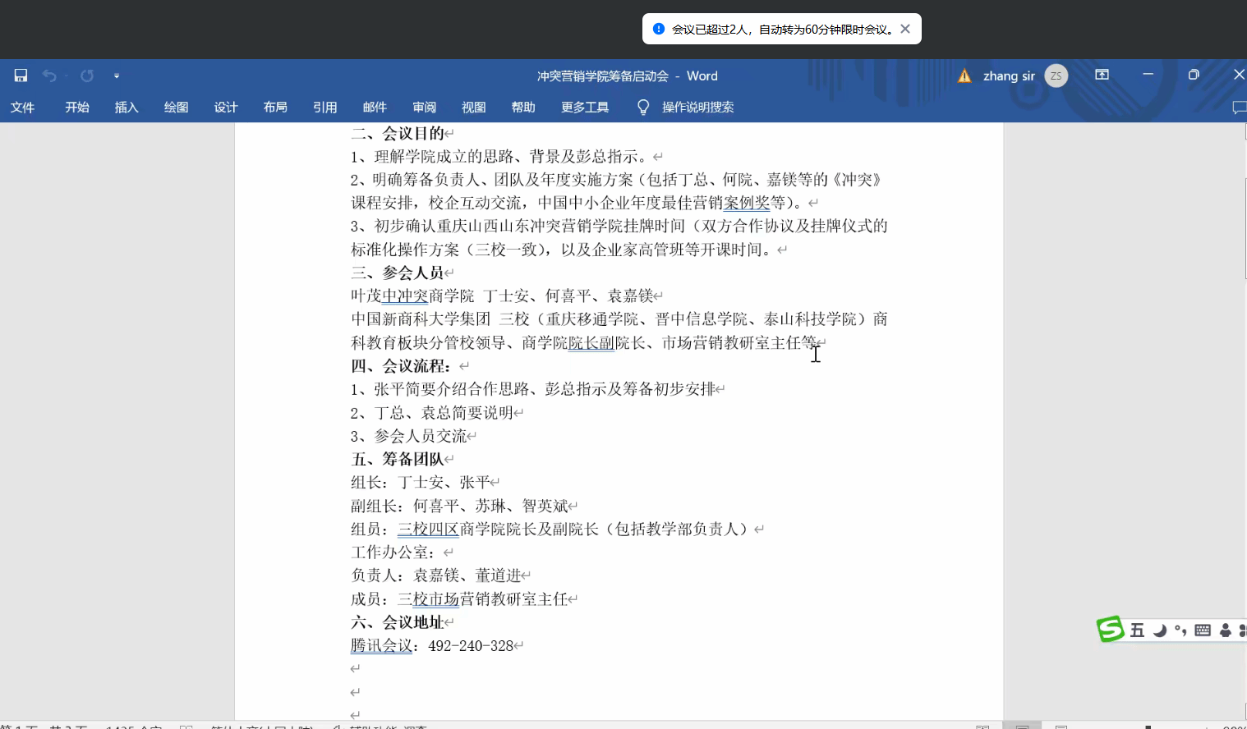Viewport: 1247px width, 729px height.
Task: Toggle the half-moon width mode icon
Action: 1160,630
